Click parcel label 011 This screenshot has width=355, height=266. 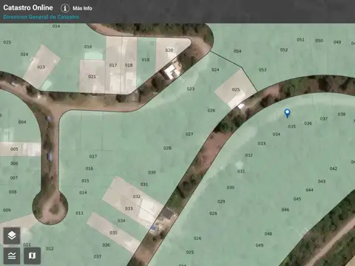tap(27, 245)
